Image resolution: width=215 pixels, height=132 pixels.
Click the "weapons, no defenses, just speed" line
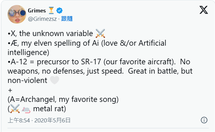pos(100,71)
